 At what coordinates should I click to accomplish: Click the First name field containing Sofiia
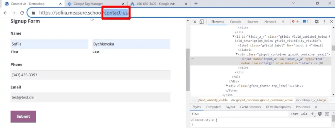(x=49, y=44)
